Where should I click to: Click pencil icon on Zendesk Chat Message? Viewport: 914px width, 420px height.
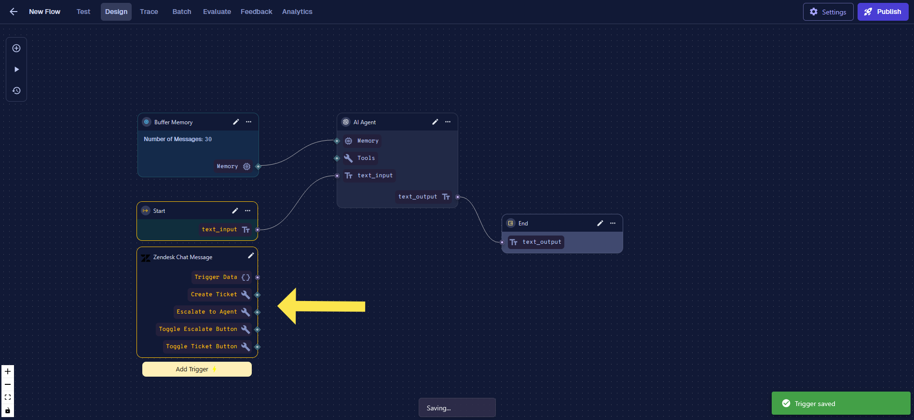tap(251, 256)
